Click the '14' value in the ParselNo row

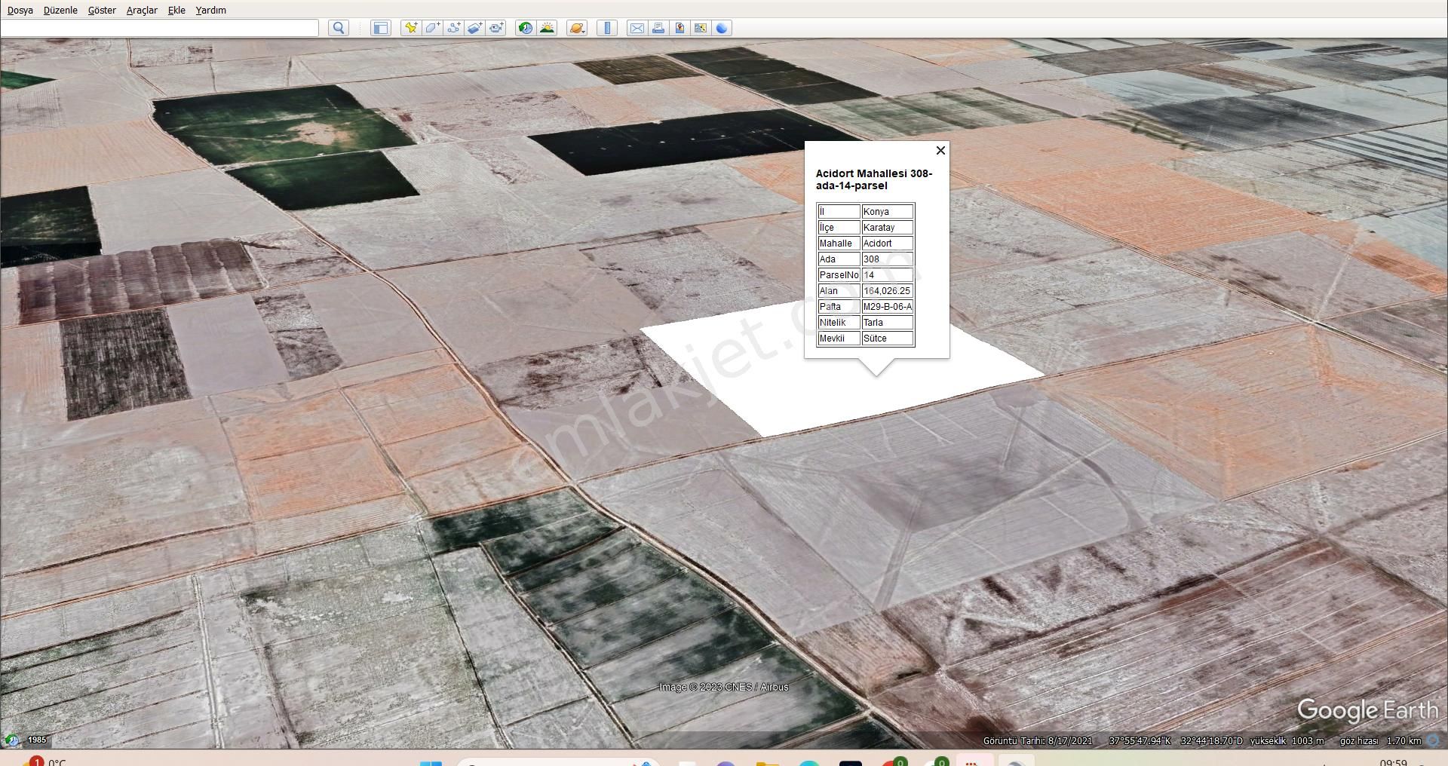(x=888, y=275)
